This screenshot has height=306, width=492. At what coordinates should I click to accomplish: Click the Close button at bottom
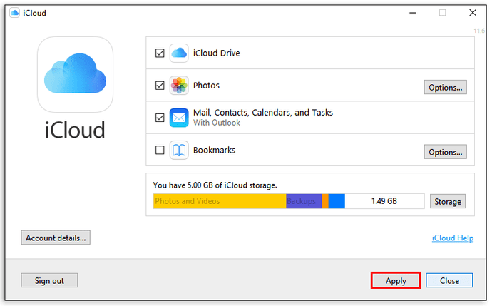449,280
